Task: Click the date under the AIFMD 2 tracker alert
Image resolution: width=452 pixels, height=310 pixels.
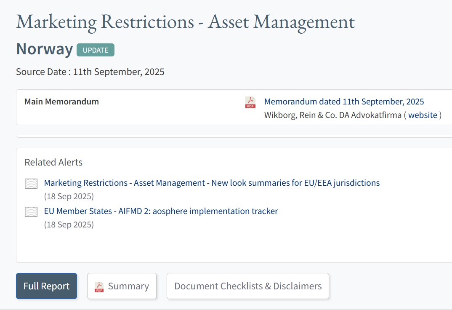Action: (x=69, y=224)
